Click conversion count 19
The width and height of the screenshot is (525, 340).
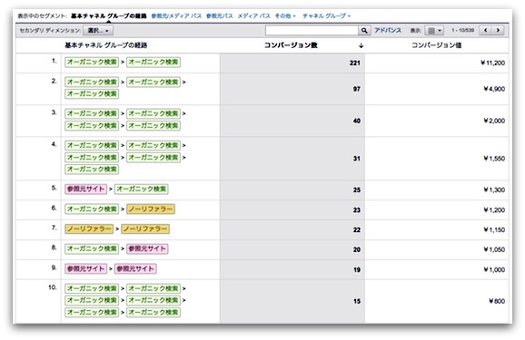pyautogui.click(x=357, y=270)
